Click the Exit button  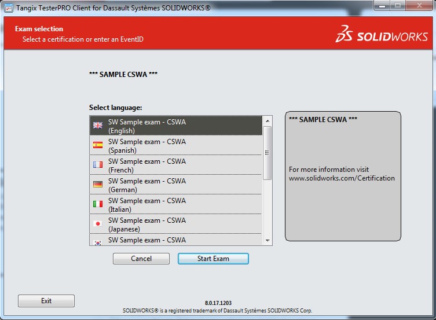click(46, 301)
